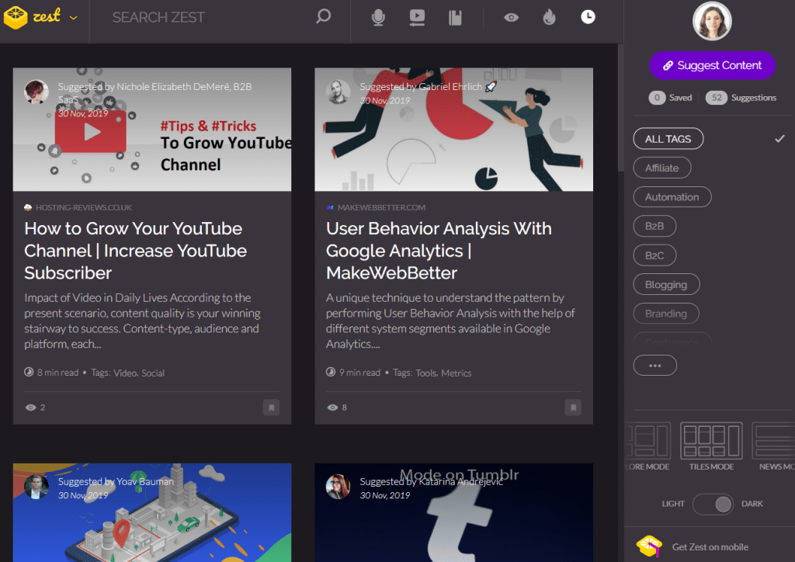Viewport: 795px width, 562px height.
Task: Click the flame popular icon
Action: coord(550,17)
